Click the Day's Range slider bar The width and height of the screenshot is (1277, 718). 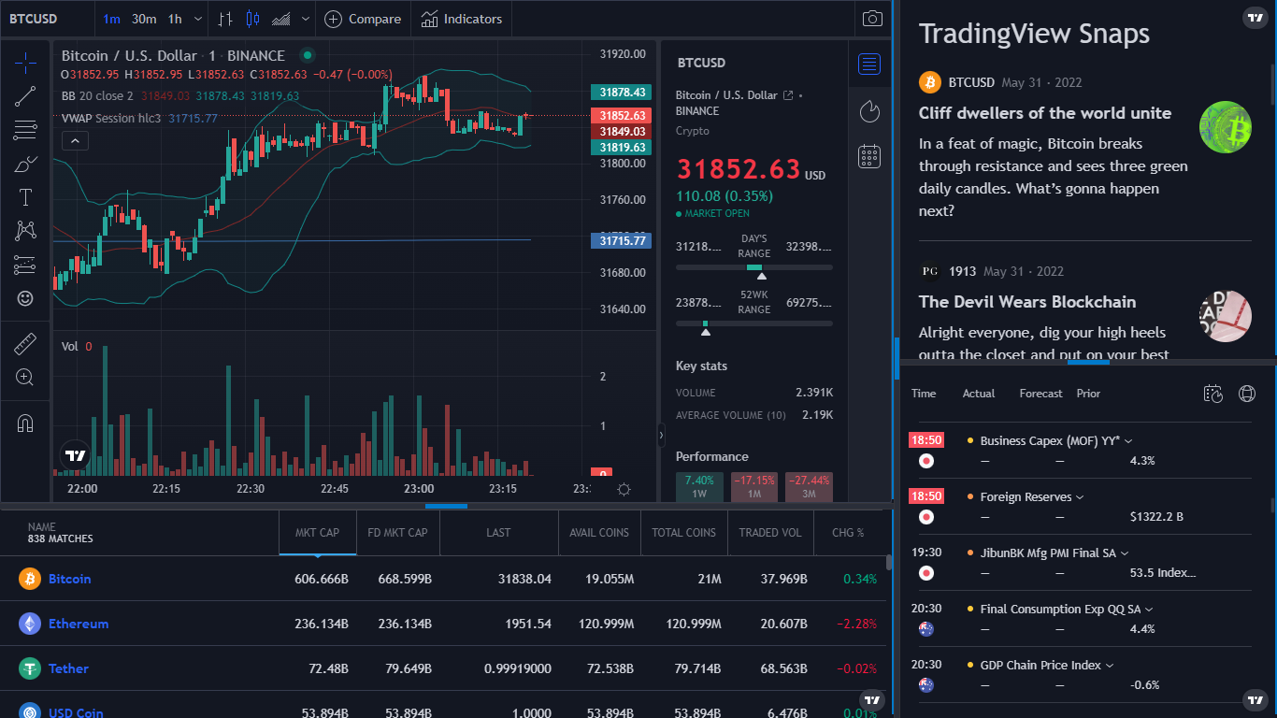(754, 267)
